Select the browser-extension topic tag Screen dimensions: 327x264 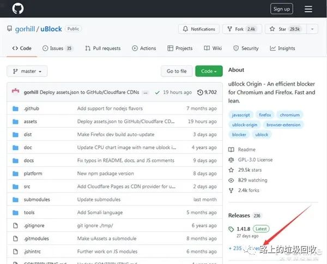click(x=283, y=125)
